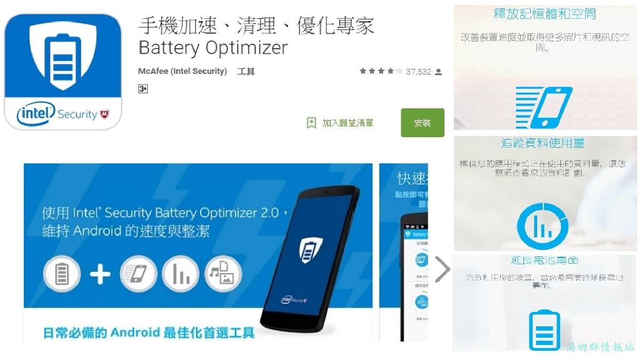641x357 pixels.
Task: Click the battery circle icon in banner
Action: pos(62,274)
